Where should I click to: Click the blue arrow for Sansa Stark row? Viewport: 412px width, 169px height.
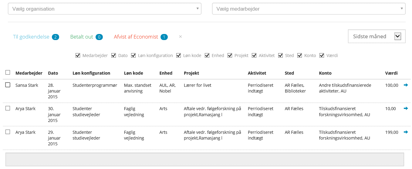(x=406, y=85)
